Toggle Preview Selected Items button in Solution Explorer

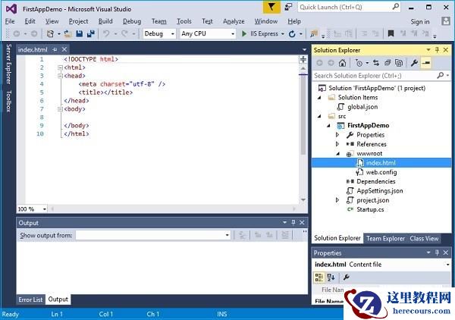[x=426, y=63]
